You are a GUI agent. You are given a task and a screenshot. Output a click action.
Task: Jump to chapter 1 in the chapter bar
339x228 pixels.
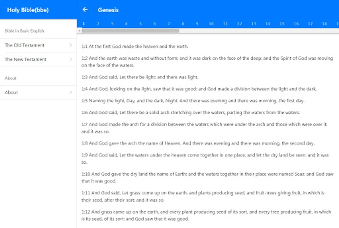click(x=84, y=24)
